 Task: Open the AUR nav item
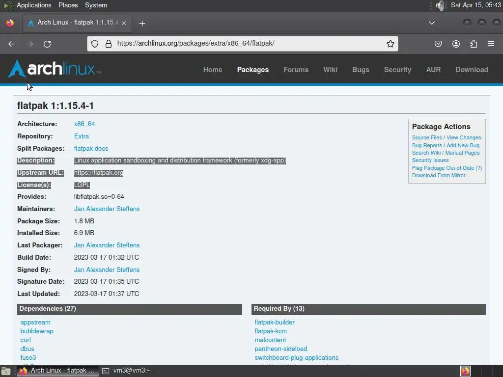coord(433,70)
